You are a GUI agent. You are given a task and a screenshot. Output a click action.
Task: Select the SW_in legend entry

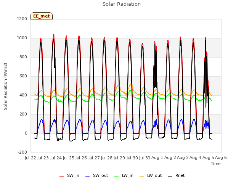[69, 176]
